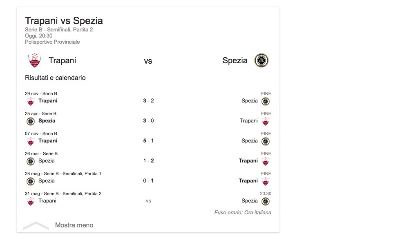Click the Risultati e calendario heading
Image resolution: width=411 pixels, height=238 pixels.
55,78
